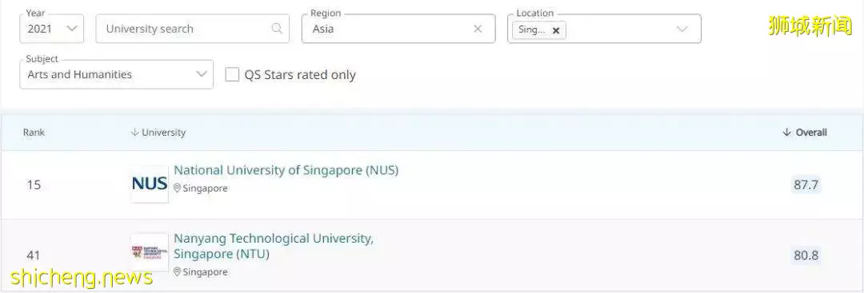Click the NUS logo thumbnail
This screenshot has width=864, height=293.
[x=150, y=184]
